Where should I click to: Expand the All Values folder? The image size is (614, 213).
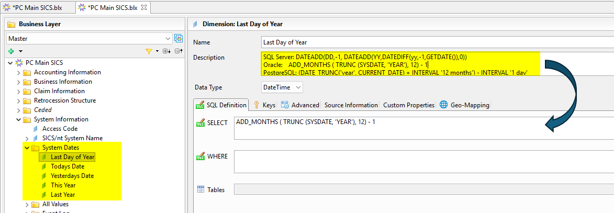coord(27,205)
